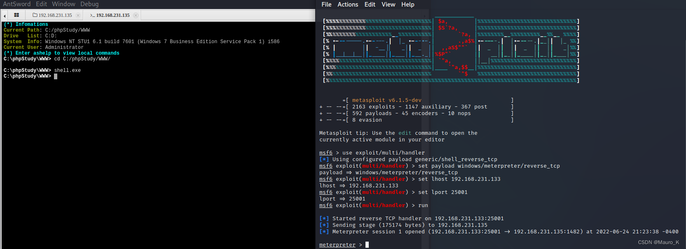
Task: Open the Edit menu in AntSword
Action: [41, 4]
